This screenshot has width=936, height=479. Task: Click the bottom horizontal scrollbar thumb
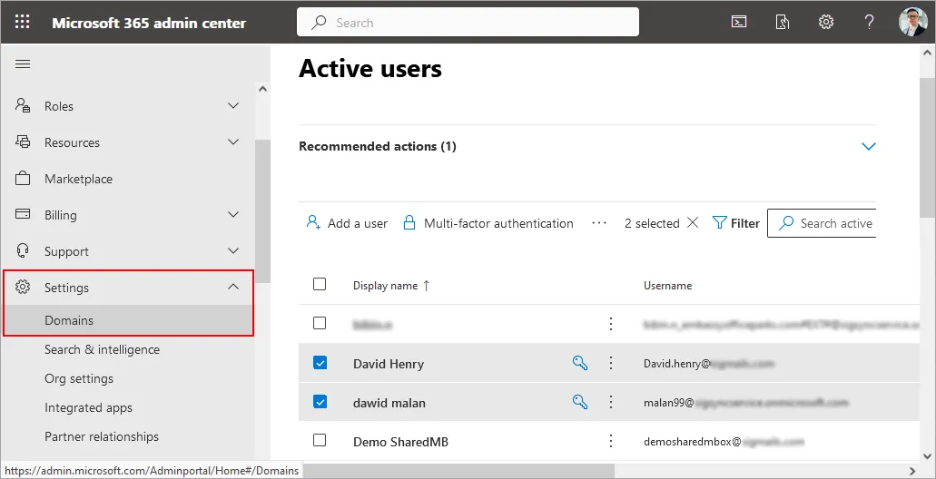click(x=458, y=471)
